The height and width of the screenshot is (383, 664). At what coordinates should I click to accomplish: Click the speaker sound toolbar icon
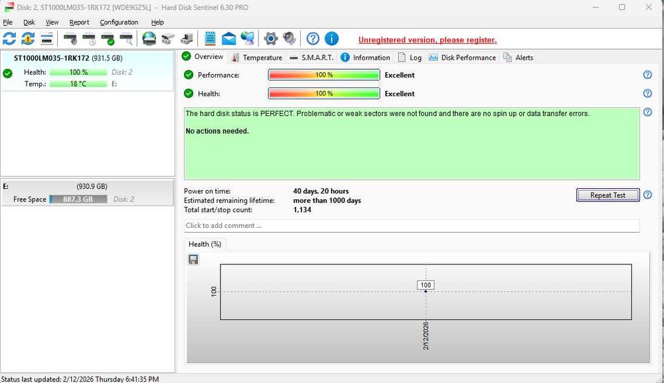click(x=290, y=38)
